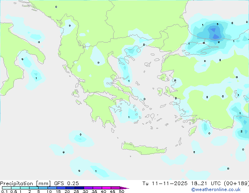Image resolution: width=249 pixels, height=193 pixels.
Task: Click the '0.1' legend value label
Action: point(4,191)
